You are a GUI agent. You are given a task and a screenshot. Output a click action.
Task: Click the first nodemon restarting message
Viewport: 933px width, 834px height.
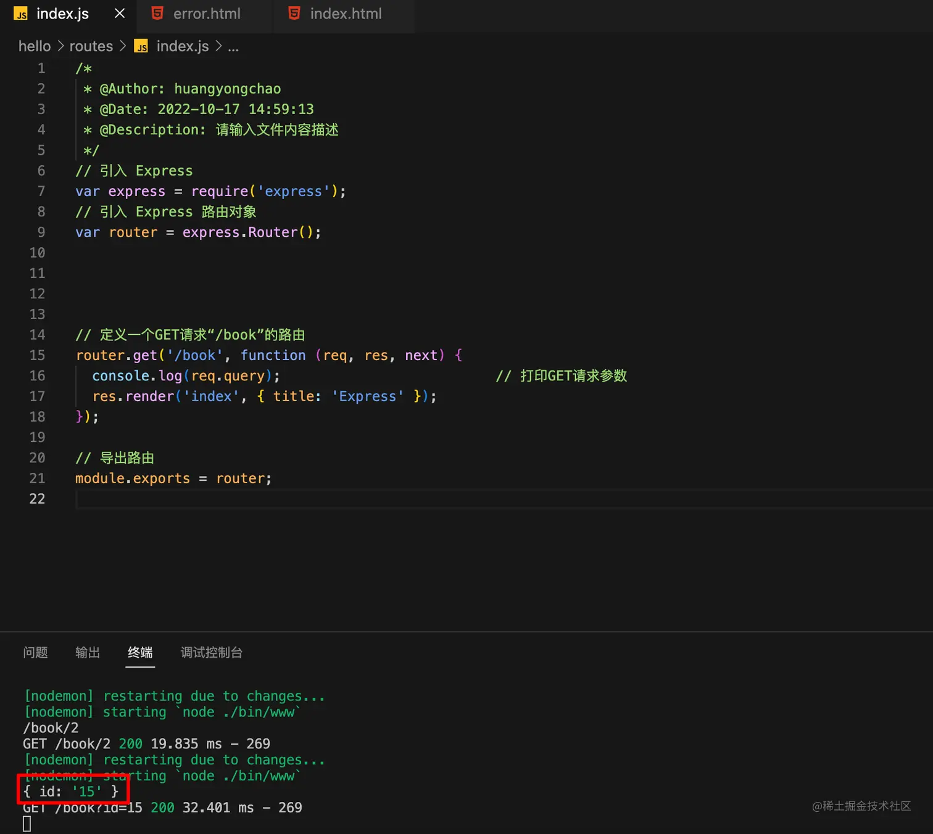point(174,696)
